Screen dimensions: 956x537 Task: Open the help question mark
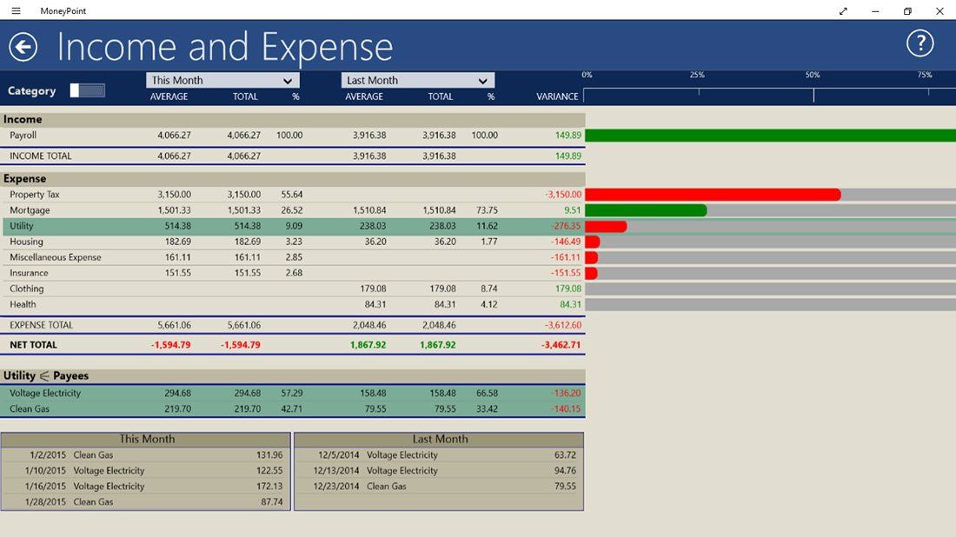(920, 42)
